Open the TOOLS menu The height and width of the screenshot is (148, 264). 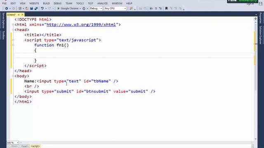click(x=80, y=3)
